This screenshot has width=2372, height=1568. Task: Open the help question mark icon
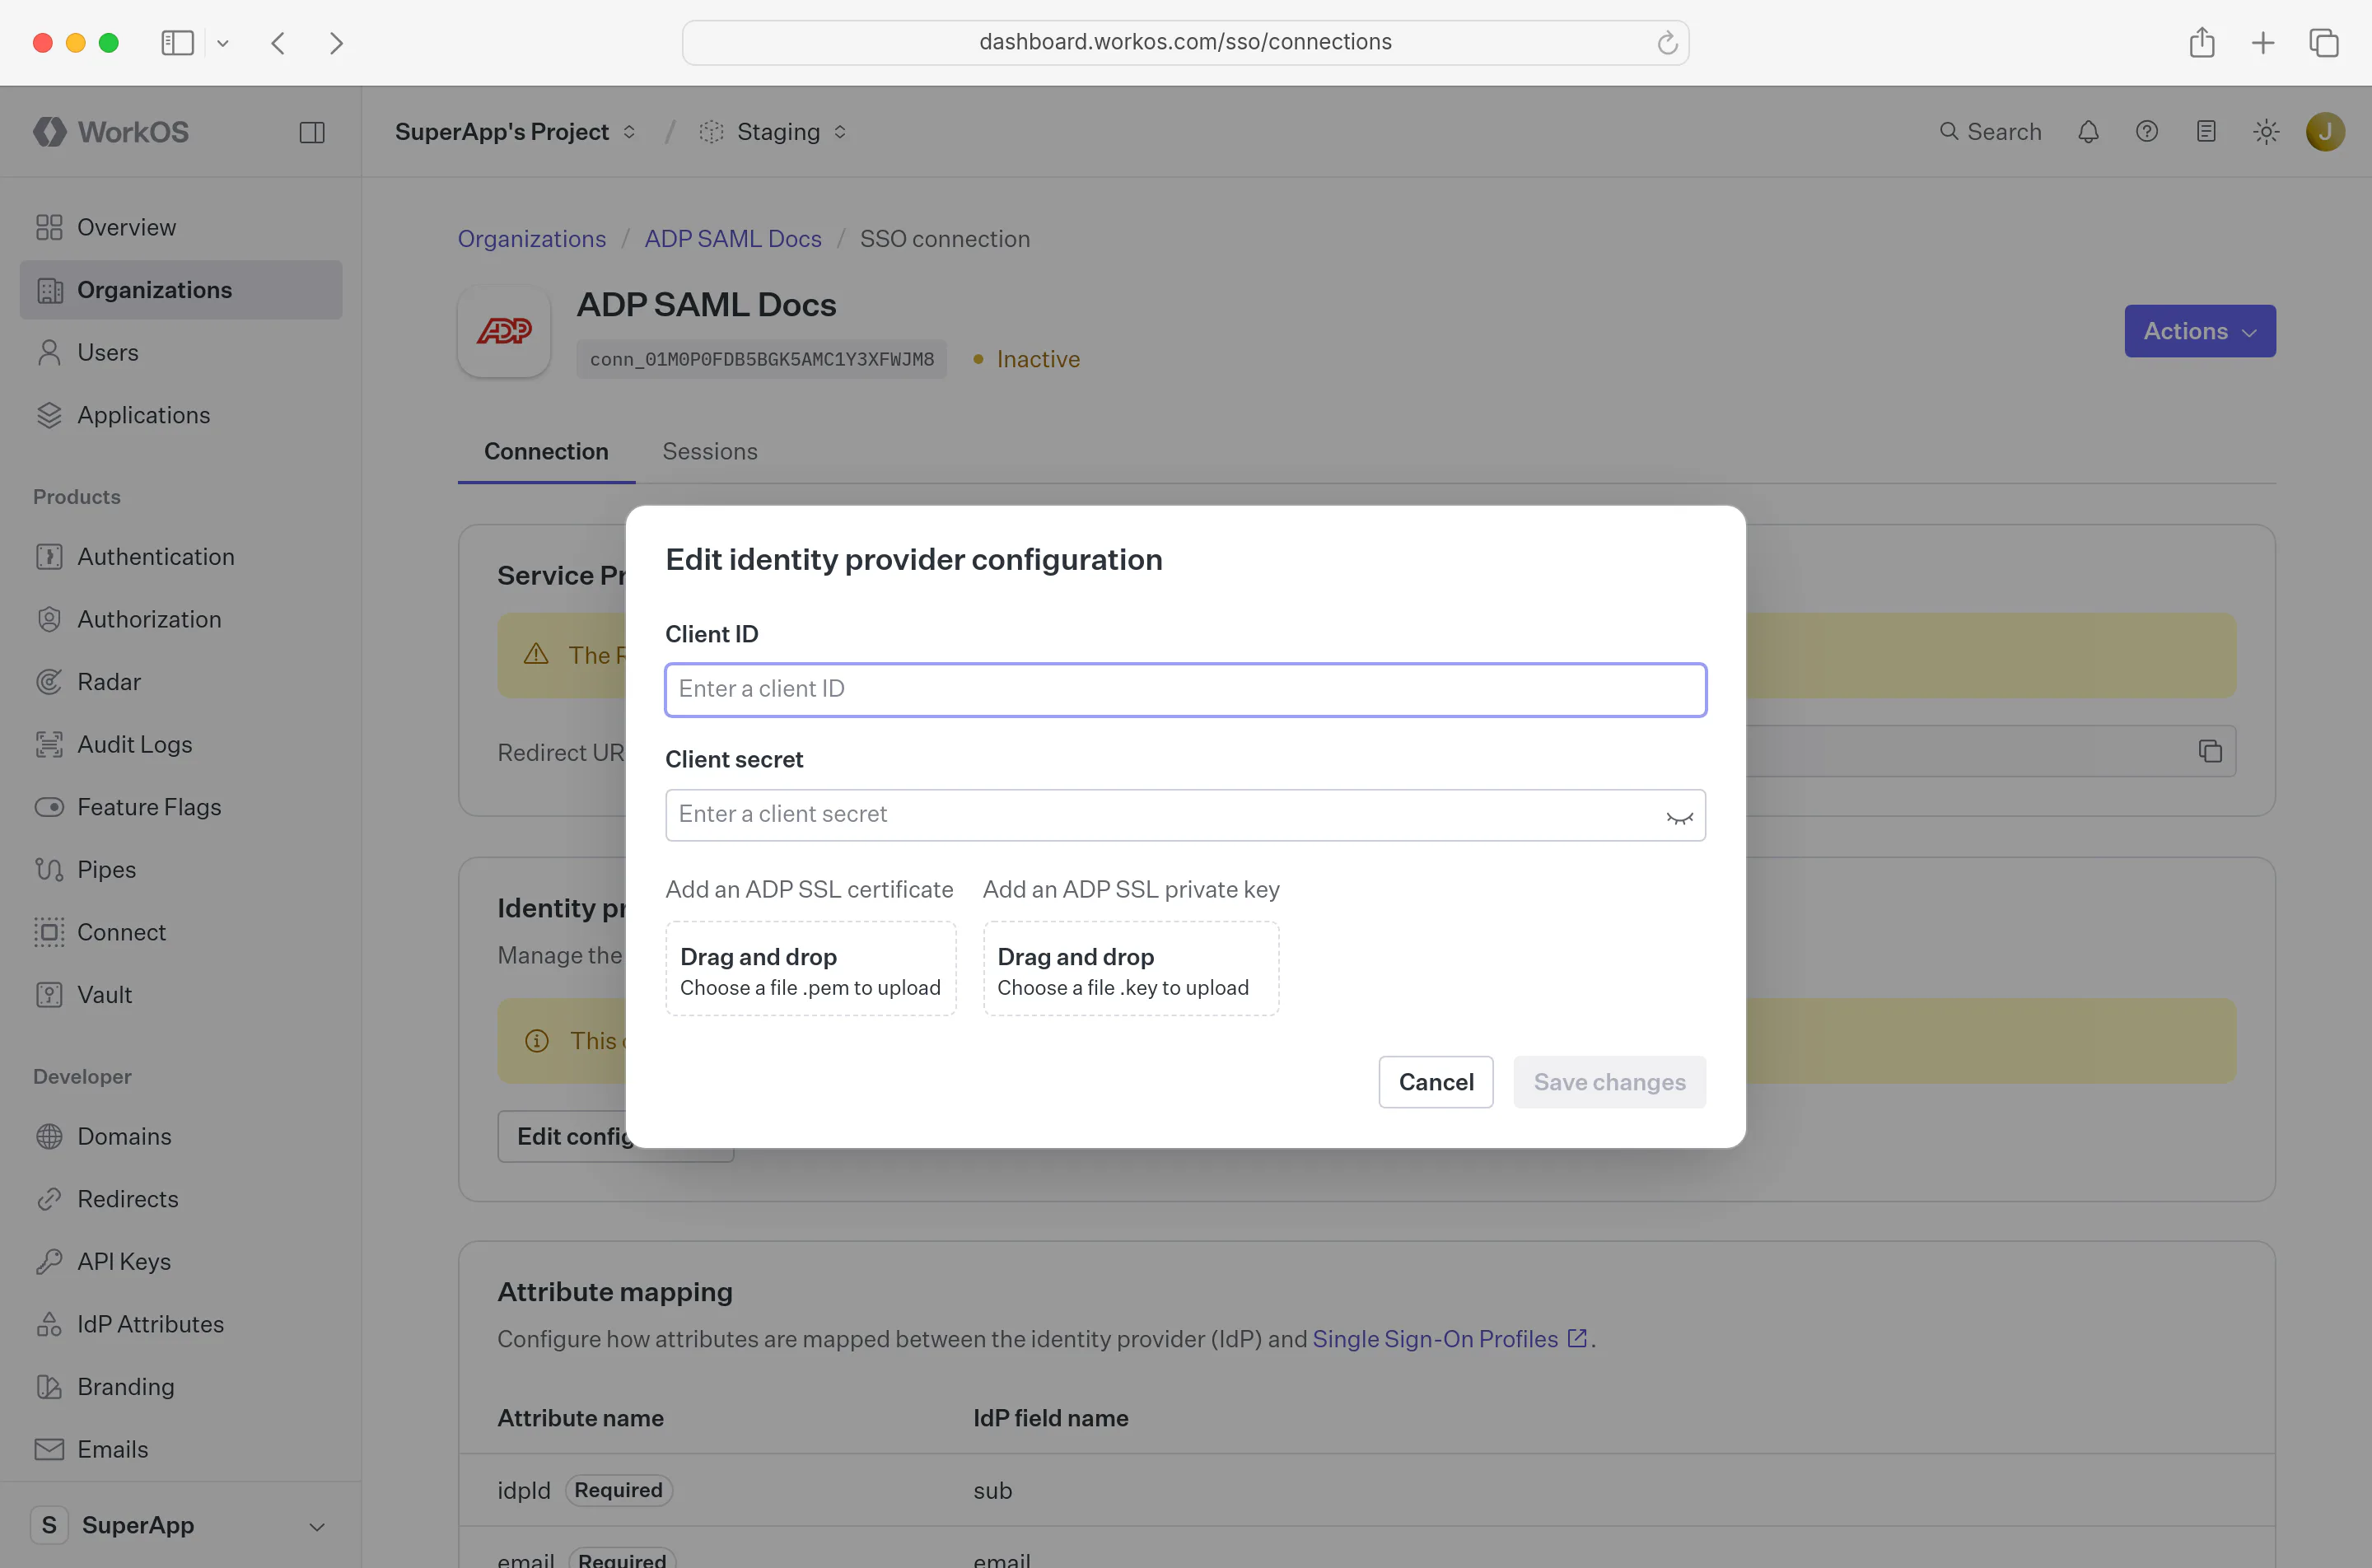[x=2147, y=132]
